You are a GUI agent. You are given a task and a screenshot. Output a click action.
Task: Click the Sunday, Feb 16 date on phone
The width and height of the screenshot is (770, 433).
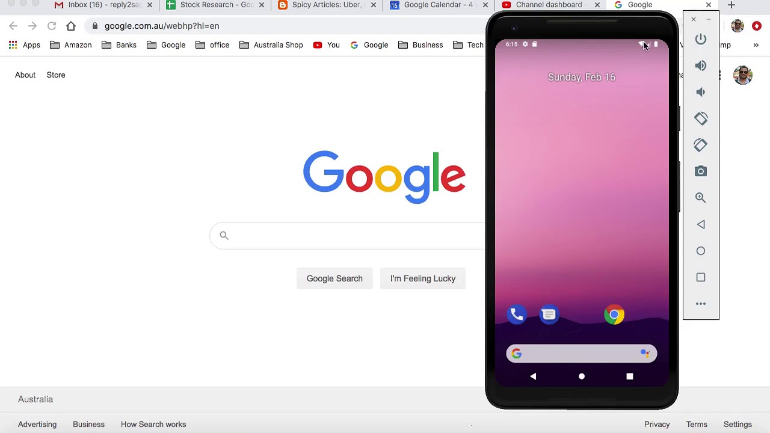pos(582,77)
